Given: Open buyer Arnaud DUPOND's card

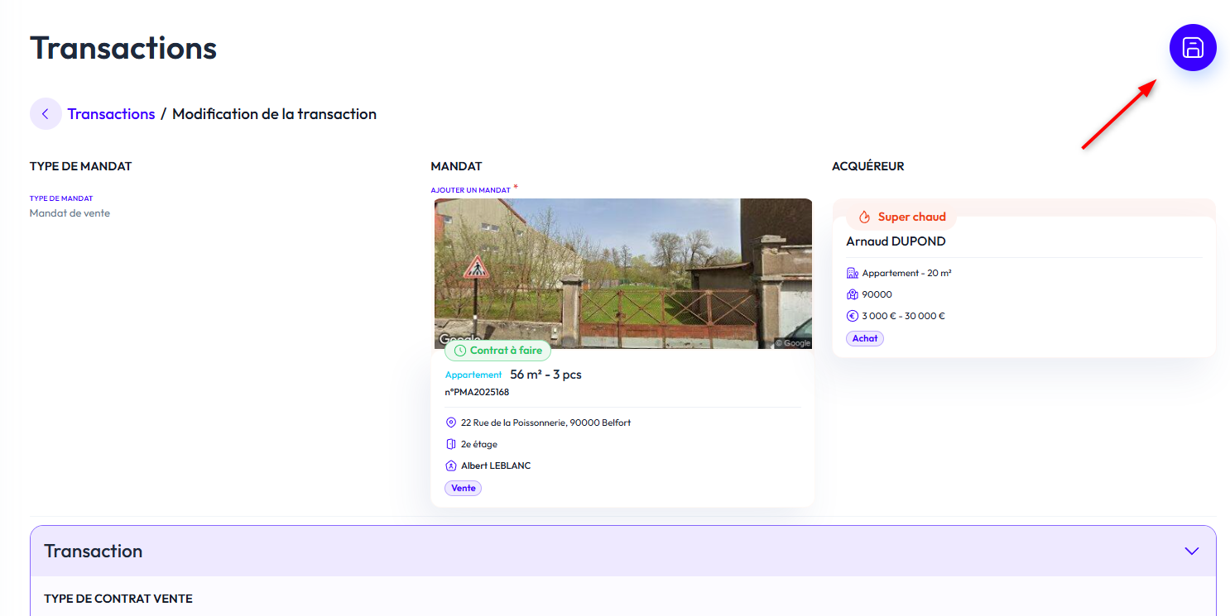Looking at the screenshot, I should coord(896,241).
